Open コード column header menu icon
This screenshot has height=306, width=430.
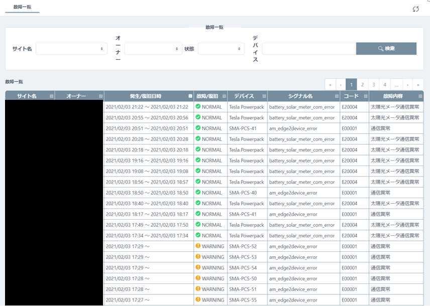pyautogui.click(x=366, y=96)
